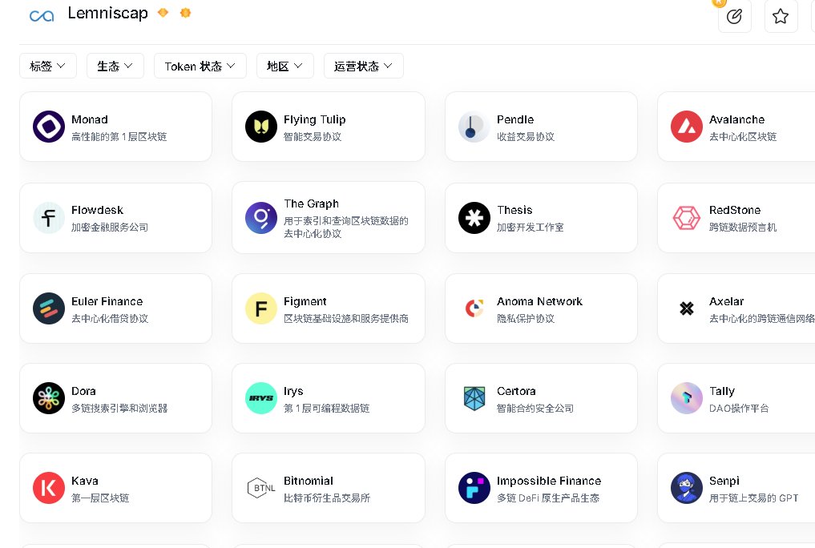
Task: Click the Bitnomial BTNL logo
Action: (x=261, y=488)
